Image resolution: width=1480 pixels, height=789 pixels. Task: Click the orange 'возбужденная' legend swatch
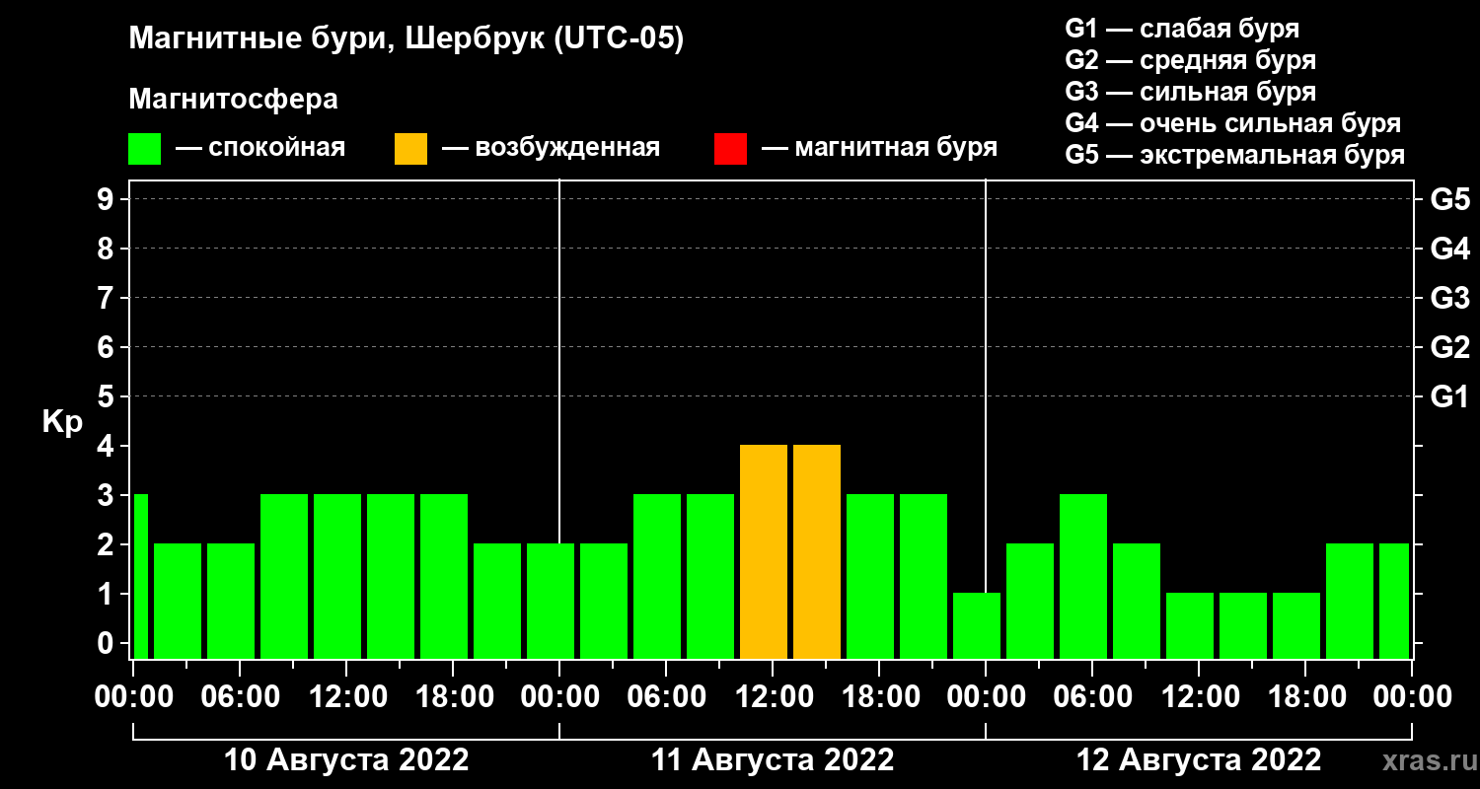coord(410,149)
